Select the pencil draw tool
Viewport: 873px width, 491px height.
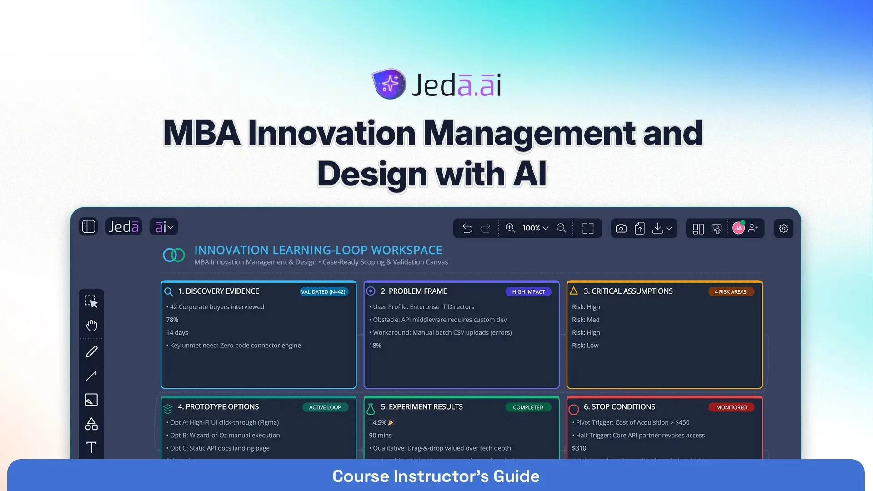point(91,351)
